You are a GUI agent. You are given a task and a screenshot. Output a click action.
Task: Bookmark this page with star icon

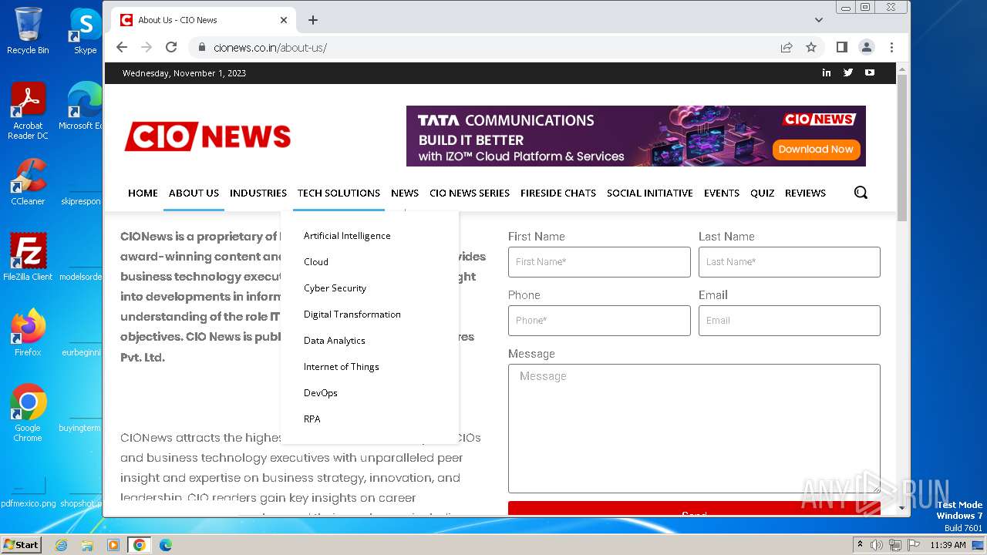pyautogui.click(x=811, y=47)
